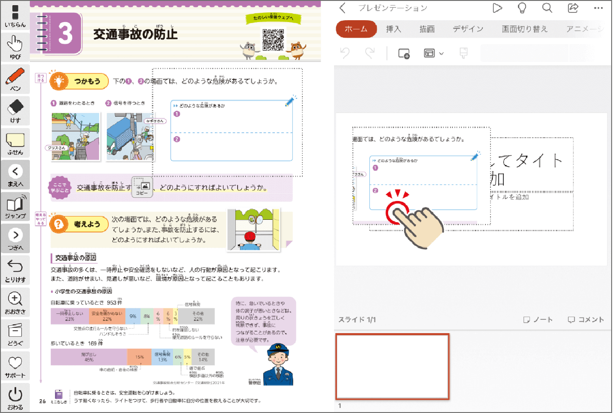Screen dimensions: 613x413
Task: Click the motorcycle rider scene illustration
Action: [x=253, y=229]
